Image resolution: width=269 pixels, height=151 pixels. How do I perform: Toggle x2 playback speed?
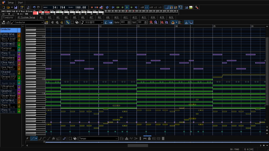click(x=156, y=7)
